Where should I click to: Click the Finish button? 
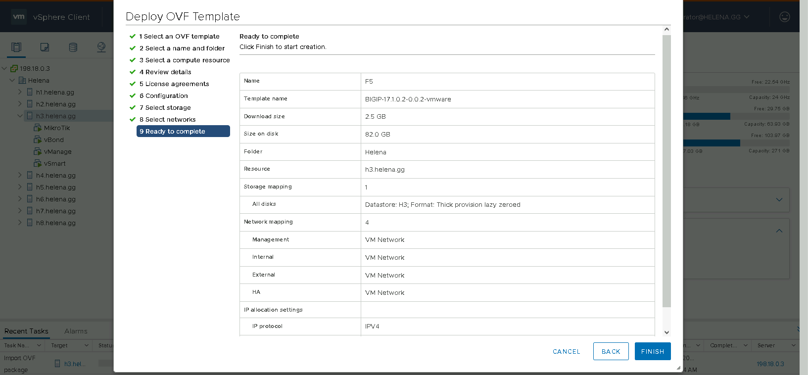point(652,351)
